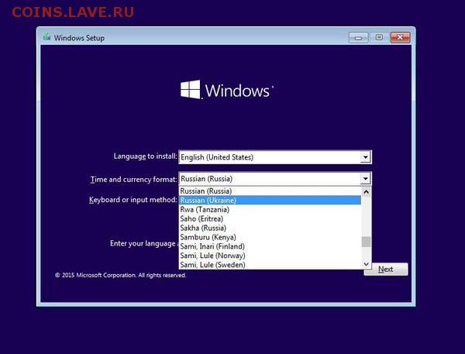Maximize the Windows Setup window
Screen dimensions: 465x354
tap(379, 37)
